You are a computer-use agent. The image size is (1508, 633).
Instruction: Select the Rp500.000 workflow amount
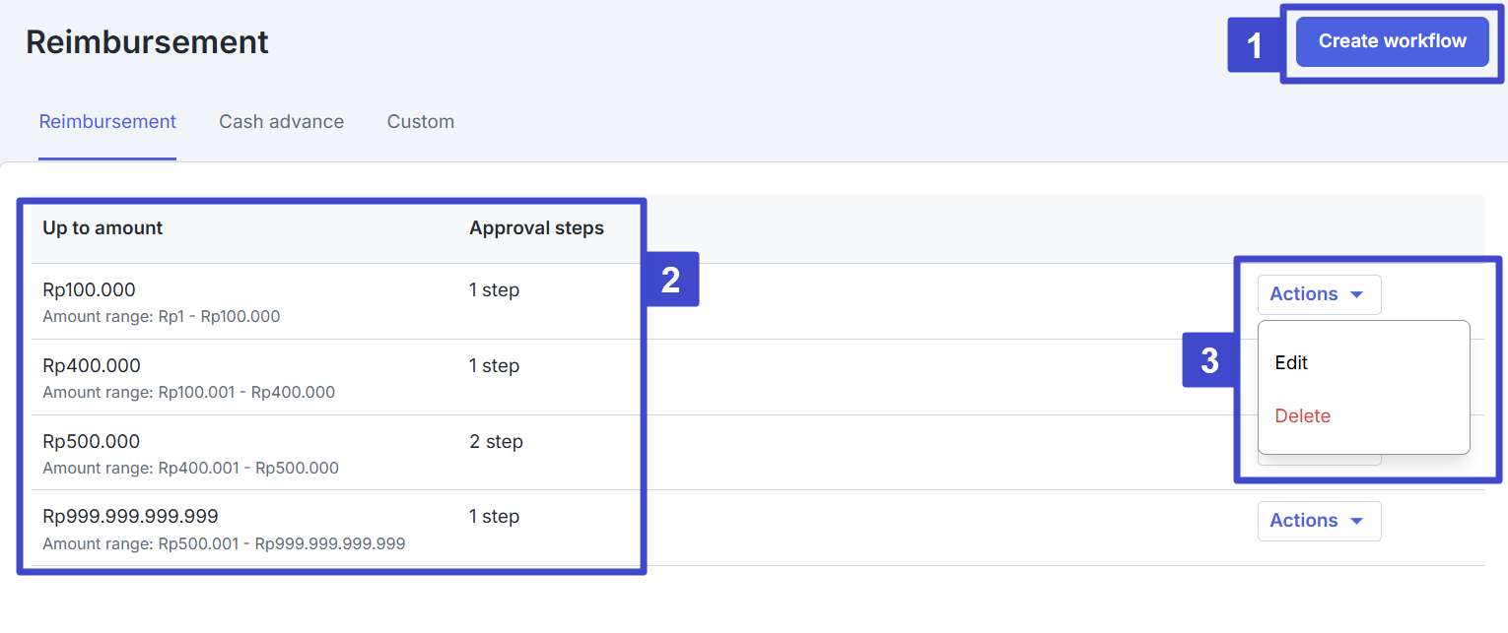(92, 441)
